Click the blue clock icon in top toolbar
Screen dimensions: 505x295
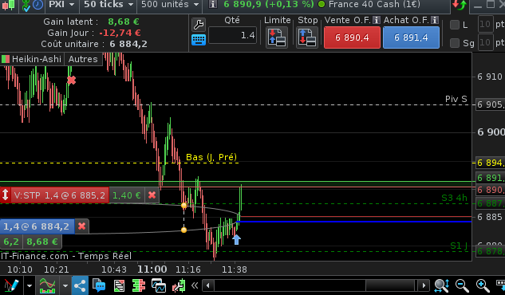click(38, 5)
